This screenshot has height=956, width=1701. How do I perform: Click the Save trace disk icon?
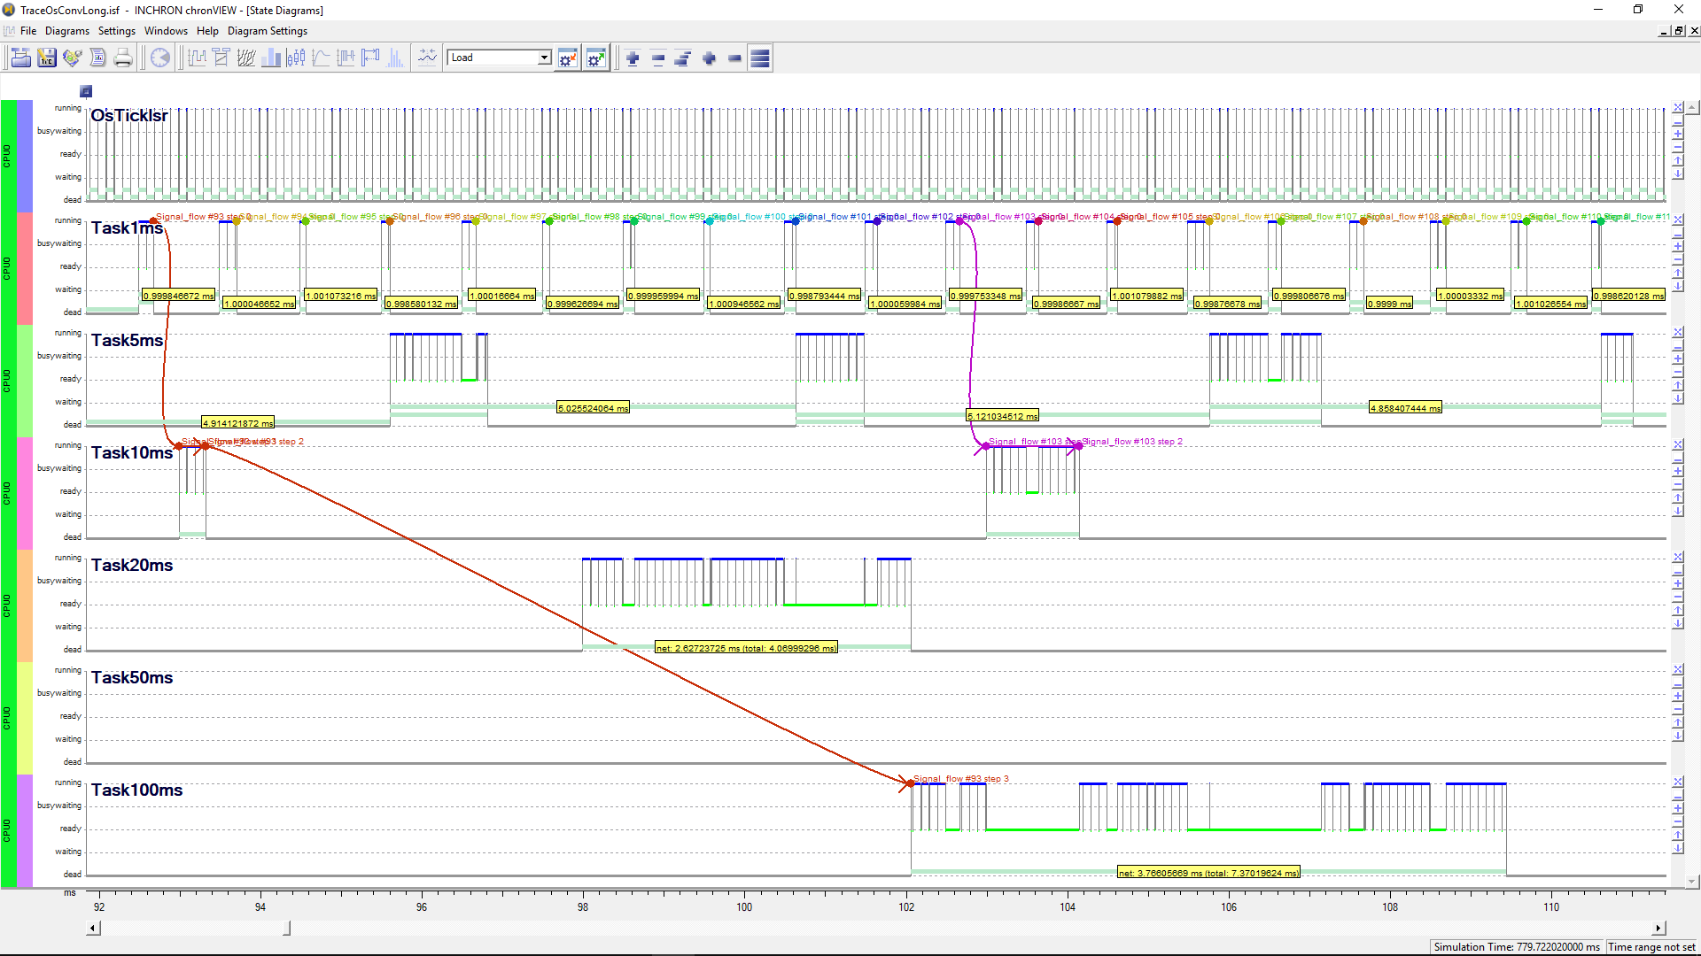47,58
